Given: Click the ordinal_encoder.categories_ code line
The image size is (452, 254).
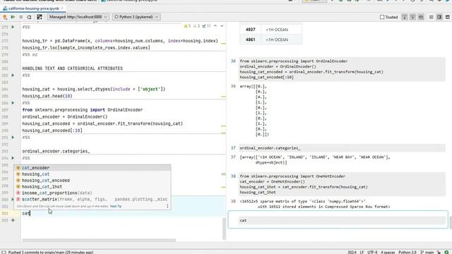Looking at the screenshot, I should pyautogui.click(x=56, y=151).
